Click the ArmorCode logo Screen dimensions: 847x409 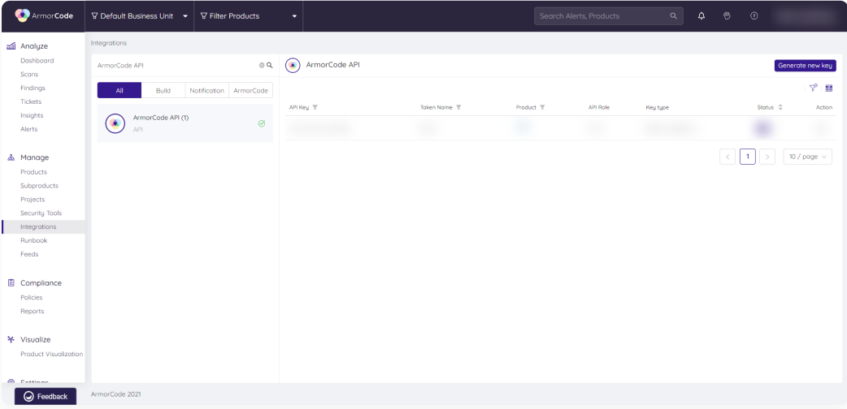coord(44,15)
